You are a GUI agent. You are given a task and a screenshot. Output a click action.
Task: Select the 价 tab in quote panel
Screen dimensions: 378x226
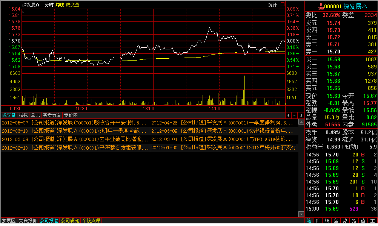[318, 220]
